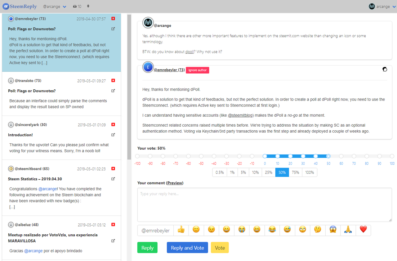This screenshot has height=261, width=397.
Task: Select the 5% vote preset
Action: click(243, 172)
